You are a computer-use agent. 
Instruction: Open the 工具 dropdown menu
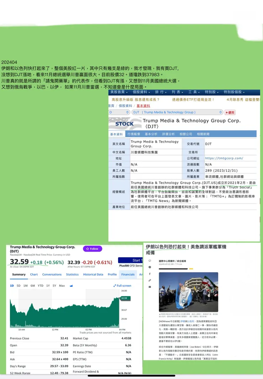pyautogui.click(x=194, y=92)
